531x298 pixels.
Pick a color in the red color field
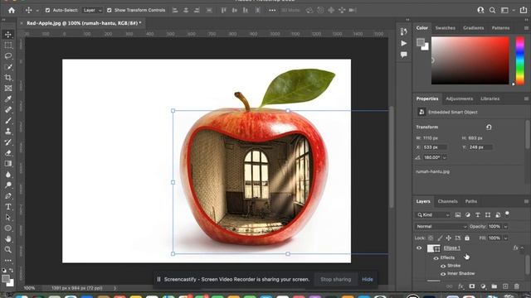click(470, 60)
